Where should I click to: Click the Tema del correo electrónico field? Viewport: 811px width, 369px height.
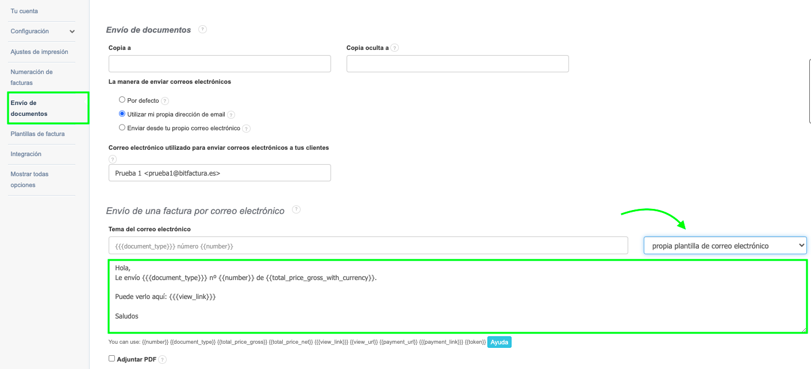pyautogui.click(x=368, y=246)
